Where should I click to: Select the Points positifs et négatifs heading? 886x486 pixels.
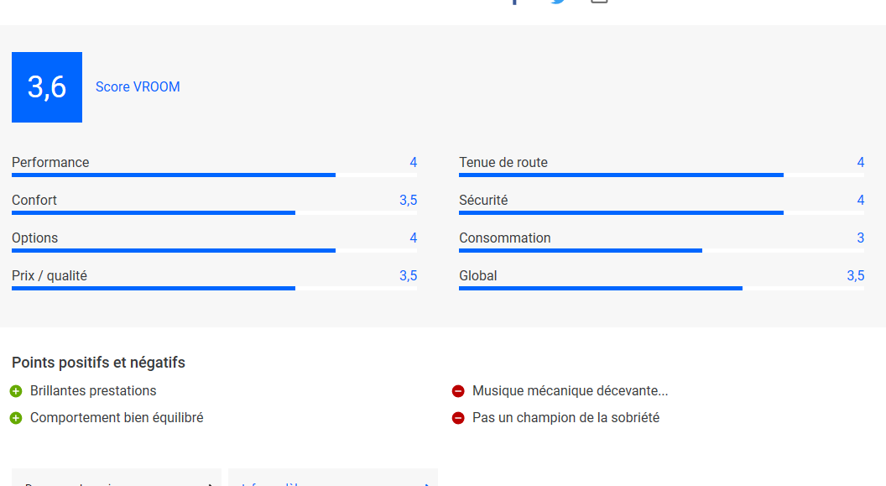pos(98,363)
